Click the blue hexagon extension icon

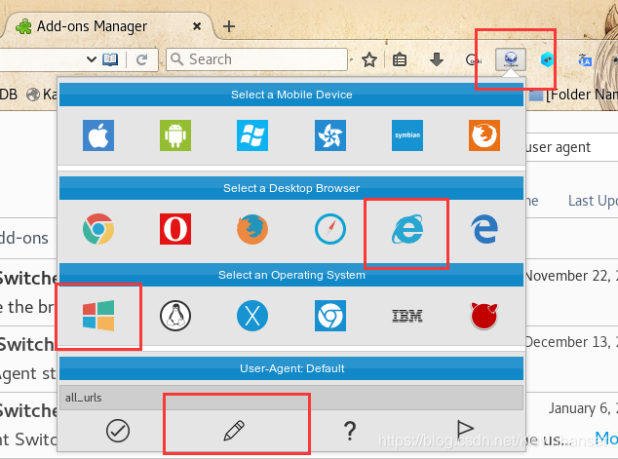pyautogui.click(x=547, y=59)
